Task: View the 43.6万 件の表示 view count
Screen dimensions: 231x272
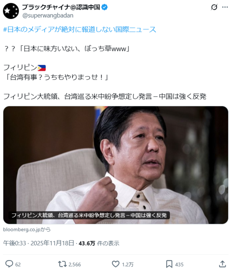Action: pyautogui.click(x=99, y=243)
